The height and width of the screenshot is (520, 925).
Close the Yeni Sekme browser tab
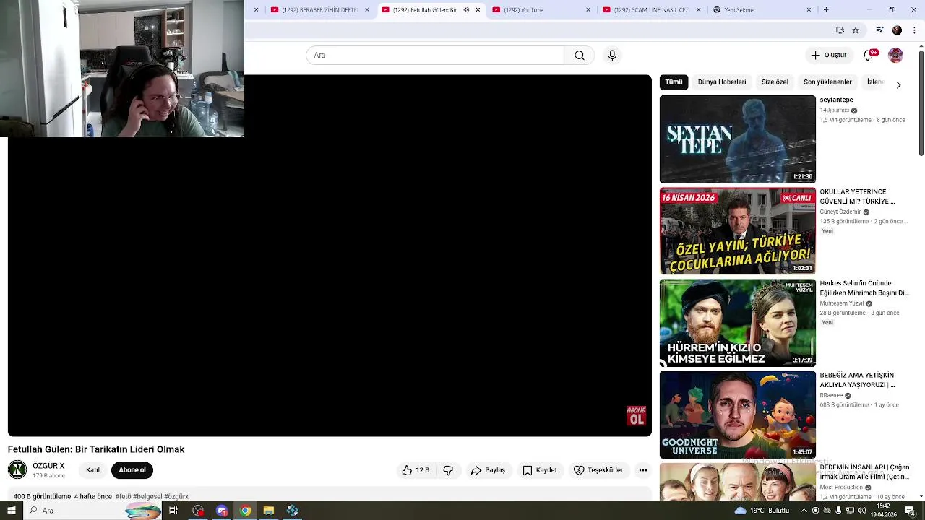809,10
